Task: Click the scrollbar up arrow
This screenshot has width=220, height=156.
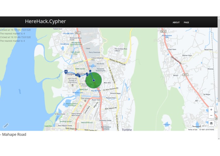Action: click(219, 18)
